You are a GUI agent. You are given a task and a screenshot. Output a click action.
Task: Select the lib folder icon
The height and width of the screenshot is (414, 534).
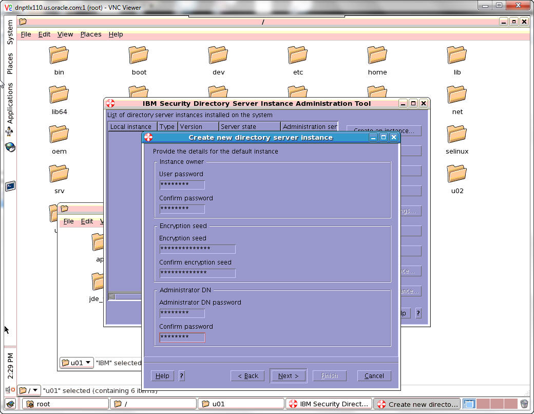[x=457, y=55]
